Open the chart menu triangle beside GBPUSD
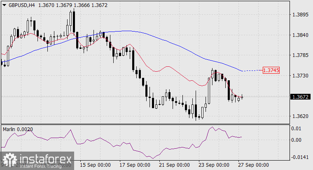 pos(5,5)
